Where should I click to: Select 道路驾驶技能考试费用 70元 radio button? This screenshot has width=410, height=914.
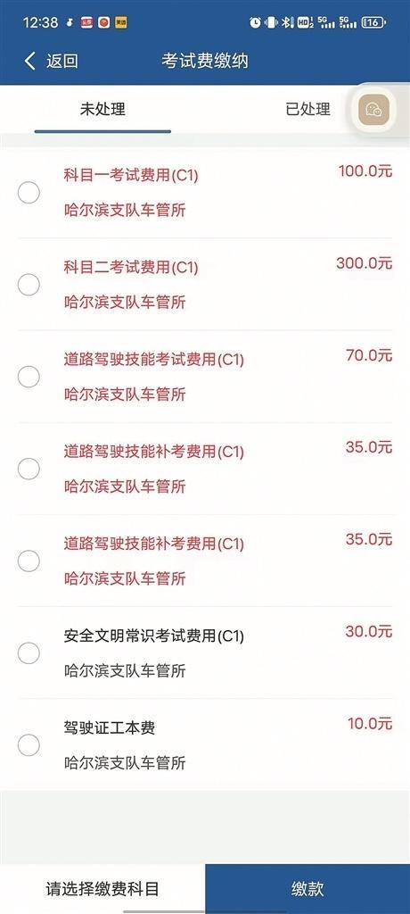29,377
